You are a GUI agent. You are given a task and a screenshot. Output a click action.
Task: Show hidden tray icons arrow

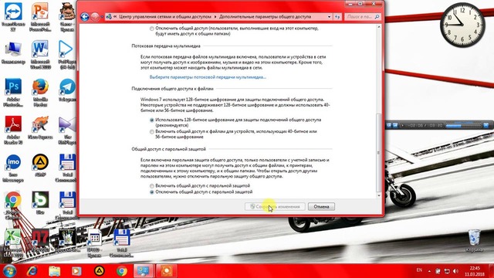[429, 271]
